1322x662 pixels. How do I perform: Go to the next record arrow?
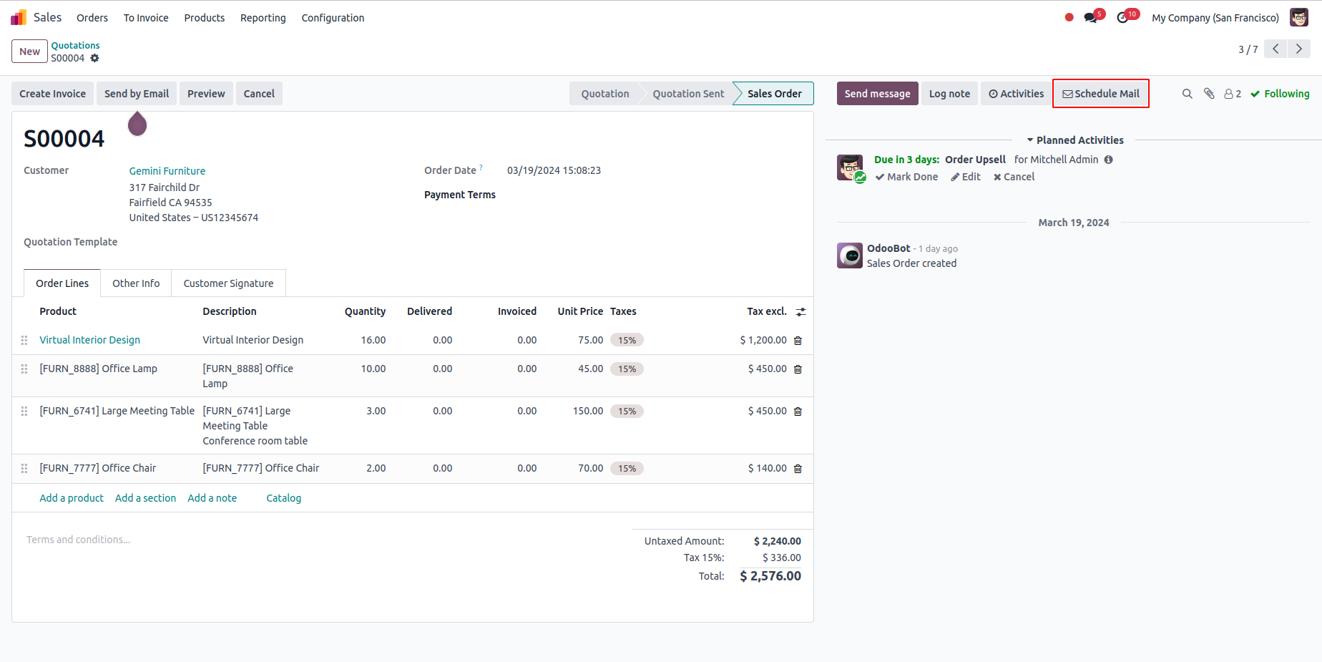[1299, 49]
